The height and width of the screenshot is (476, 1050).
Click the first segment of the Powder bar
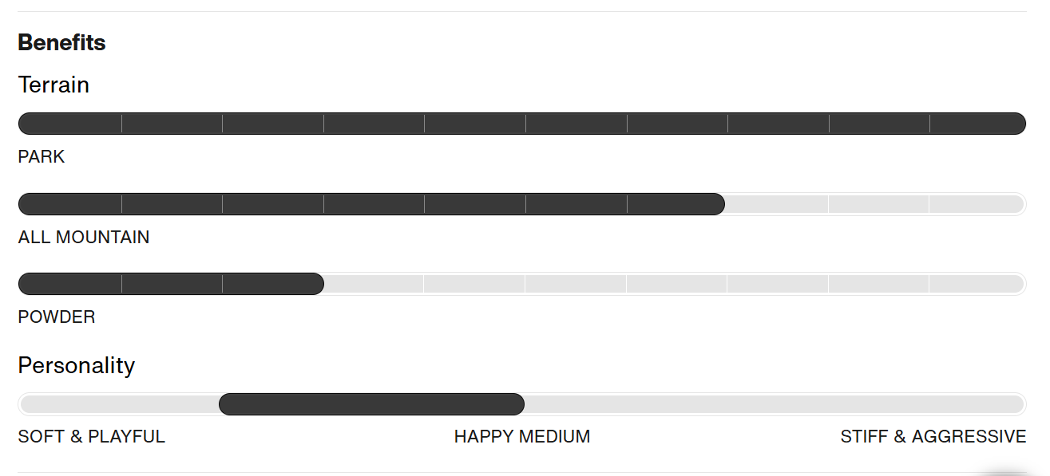(x=69, y=284)
